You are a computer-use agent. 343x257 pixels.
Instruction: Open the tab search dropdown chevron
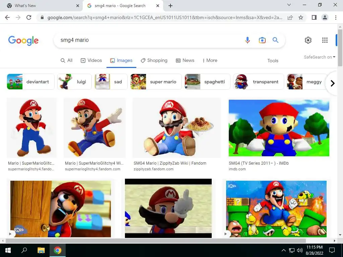[289, 5]
